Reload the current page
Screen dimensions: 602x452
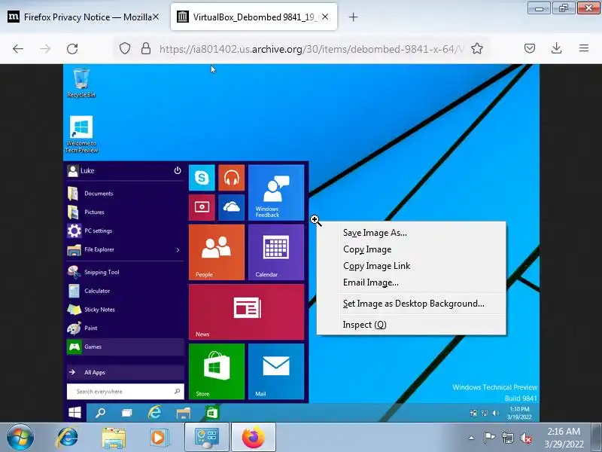pos(72,49)
